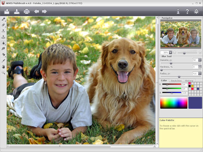This screenshot has width=203, height=152.
Task: Pick the pink swatch in the color grid
Action: [x=190, y=83]
